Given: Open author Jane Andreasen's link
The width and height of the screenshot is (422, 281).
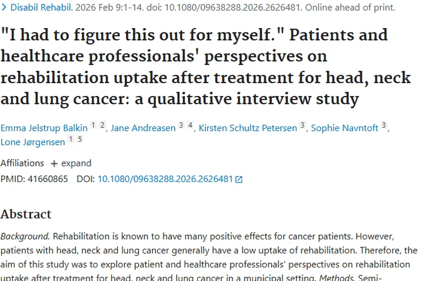Looking at the screenshot, I should [143, 128].
